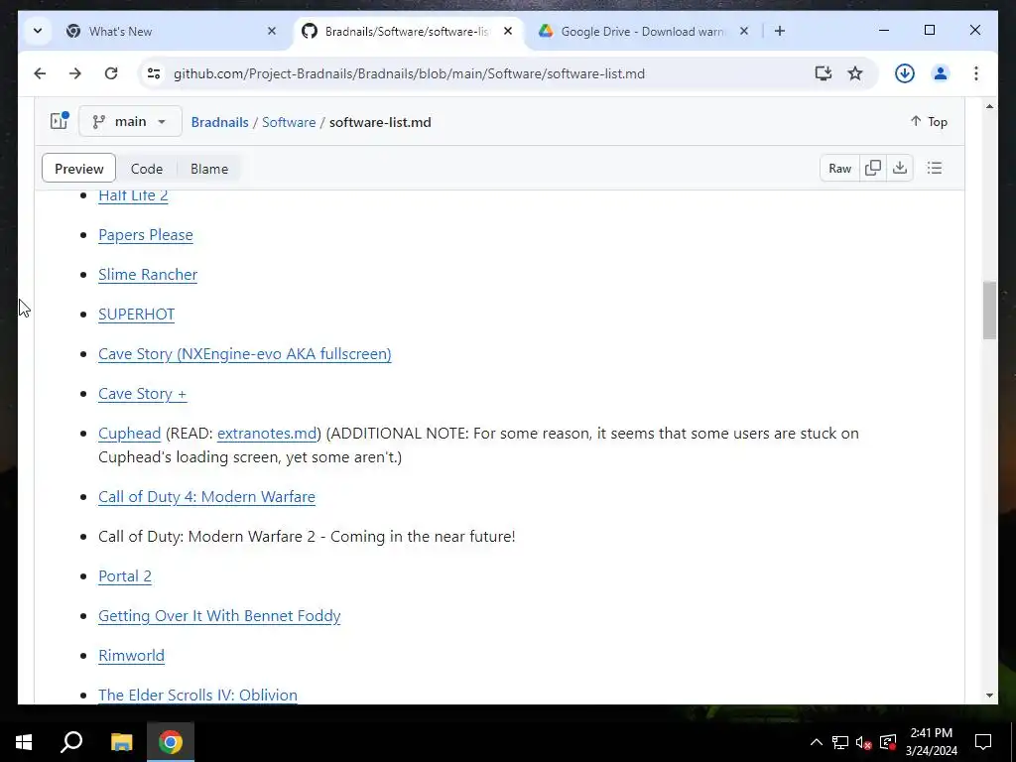Reload the GitHub page

tap(111, 73)
